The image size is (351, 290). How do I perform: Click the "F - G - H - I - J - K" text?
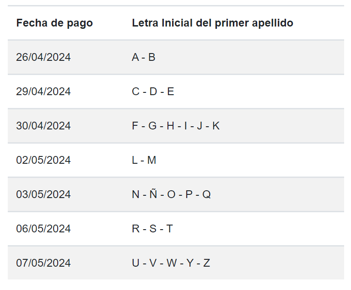click(x=176, y=126)
